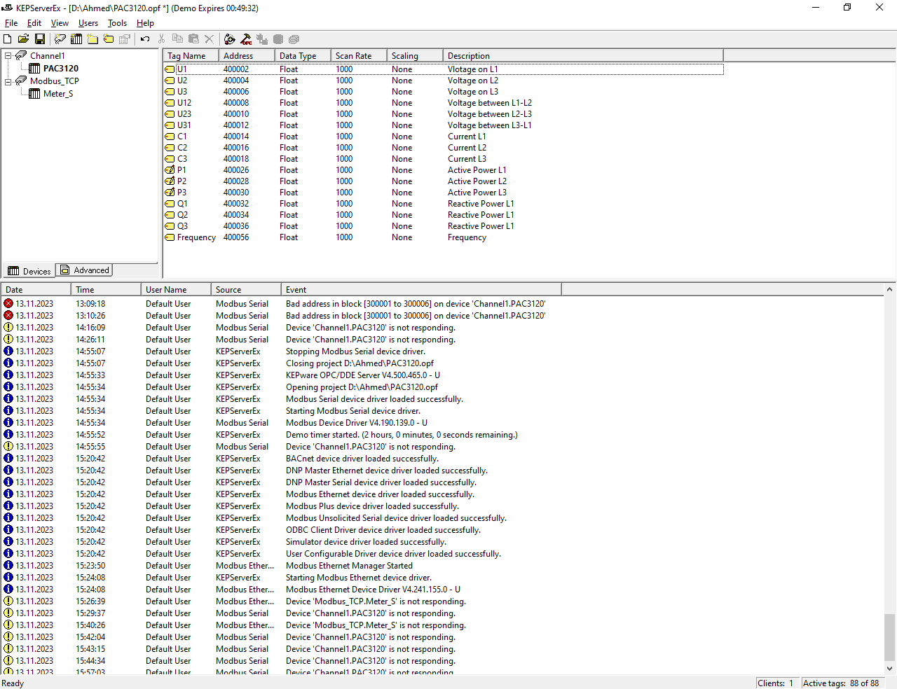Click the info icon at 14:55:52
The width and height of the screenshot is (897, 689).
pyautogui.click(x=8, y=435)
